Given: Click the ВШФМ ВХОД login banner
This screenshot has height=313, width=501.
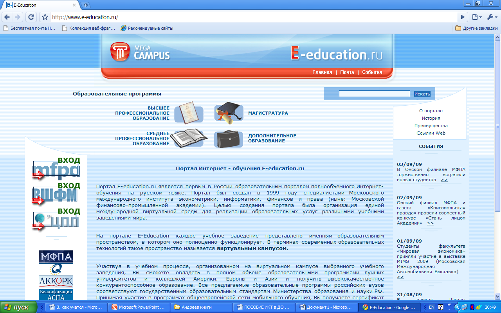Looking at the screenshot, I should pyautogui.click(x=56, y=193).
